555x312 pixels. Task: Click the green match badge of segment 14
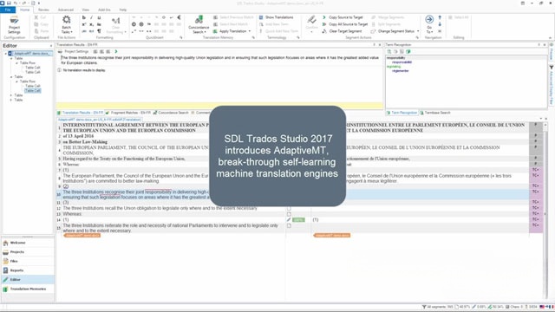tap(298, 219)
